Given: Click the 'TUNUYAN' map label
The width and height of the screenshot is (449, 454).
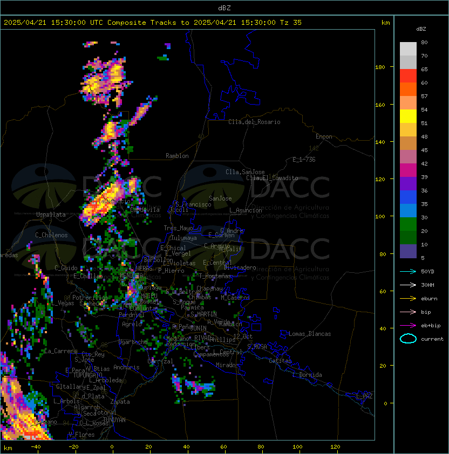Looking at the screenshot, I should 114,420.
